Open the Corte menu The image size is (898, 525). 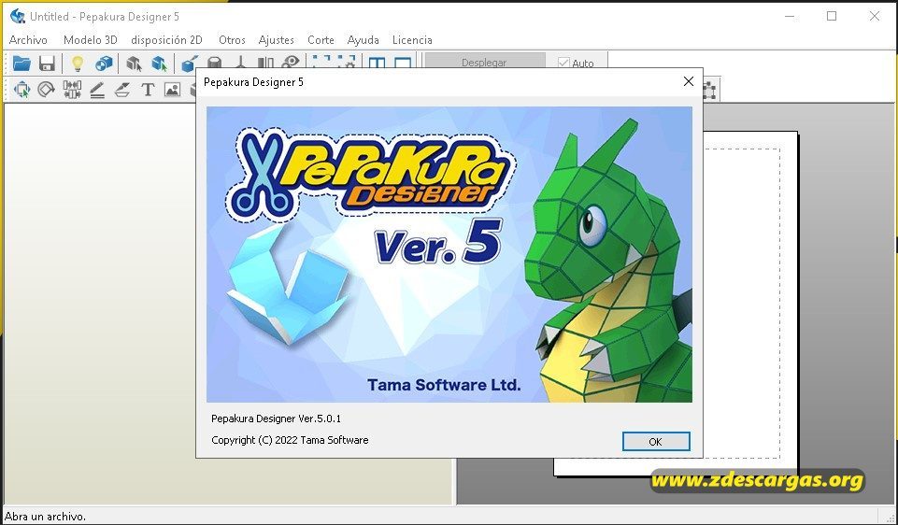coord(321,40)
